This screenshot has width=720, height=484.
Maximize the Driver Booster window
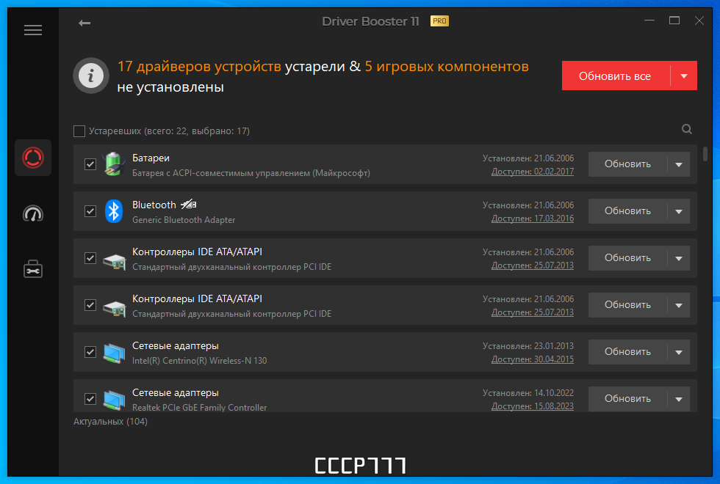pyautogui.click(x=674, y=21)
